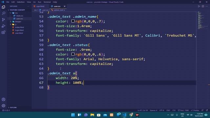Open the Run and Debug view
Image resolution: width=210 pixels, height=118 pixels.
4,26
